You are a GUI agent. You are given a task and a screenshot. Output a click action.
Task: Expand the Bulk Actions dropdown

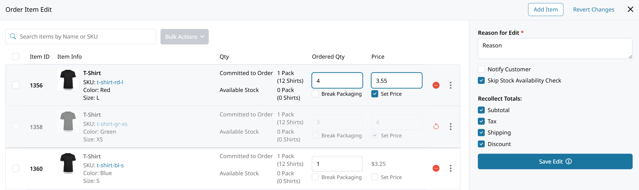(x=184, y=37)
